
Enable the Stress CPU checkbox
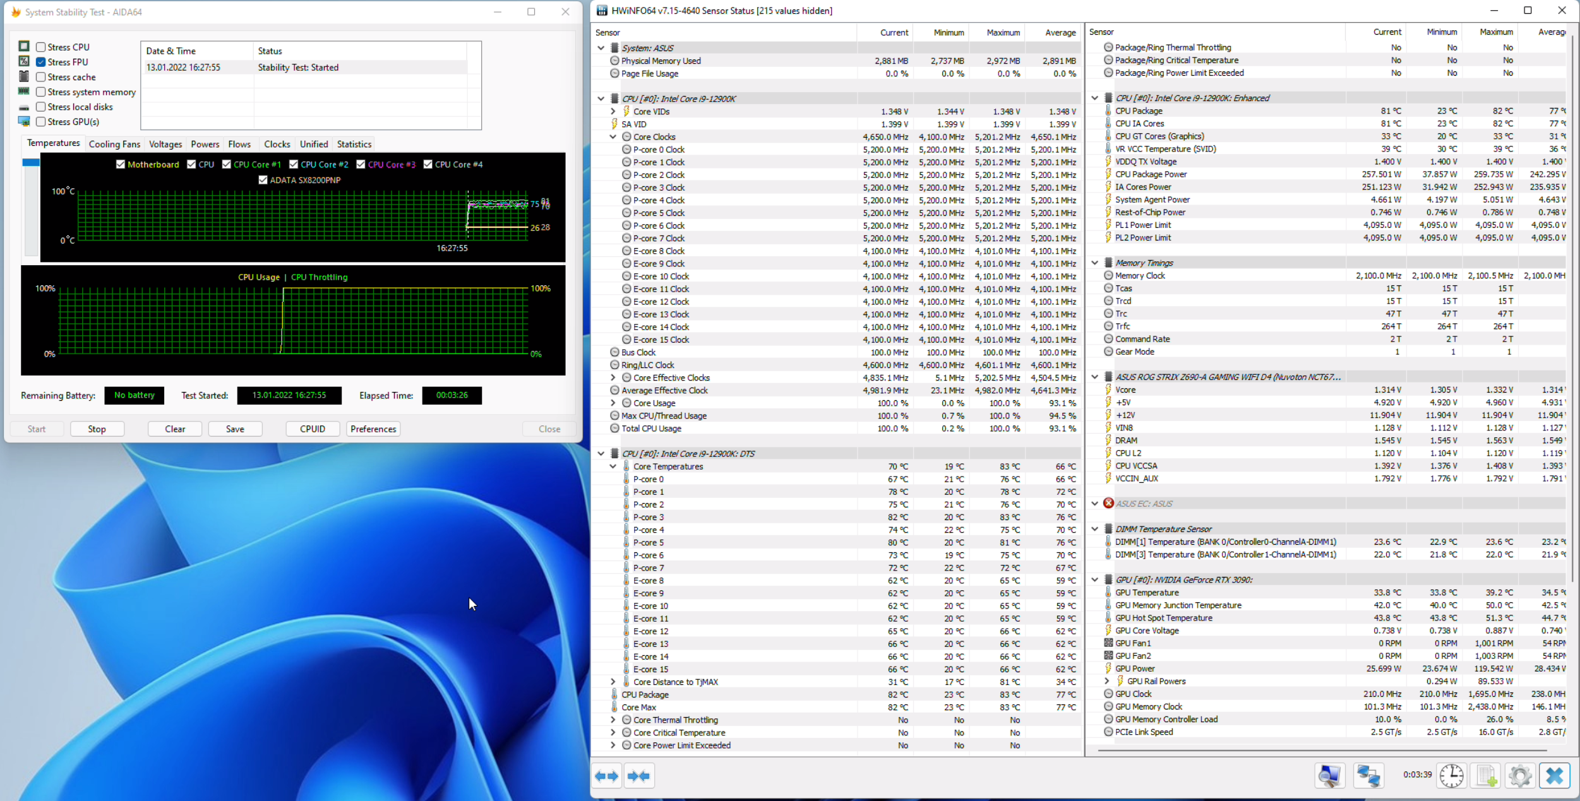pyautogui.click(x=41, y=47)
